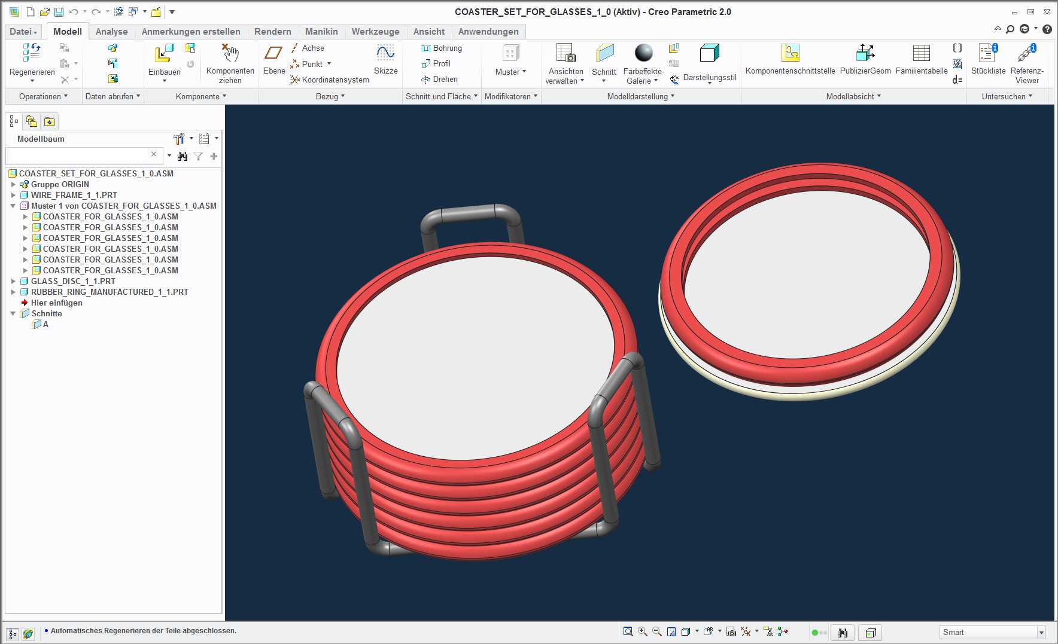
Task: Switch to the Manikin tab
Action: tap(321, 32)
